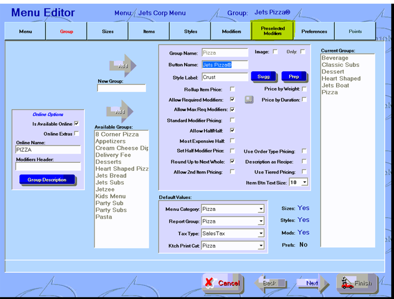The image size is (394, 299).
Task: Enable Standard Modifier Pricing checkbox
Action: (232, 120)
